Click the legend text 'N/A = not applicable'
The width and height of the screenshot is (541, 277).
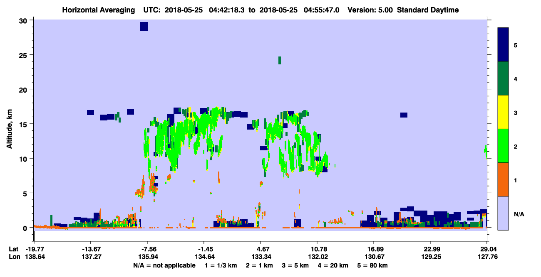click(164, 265)
